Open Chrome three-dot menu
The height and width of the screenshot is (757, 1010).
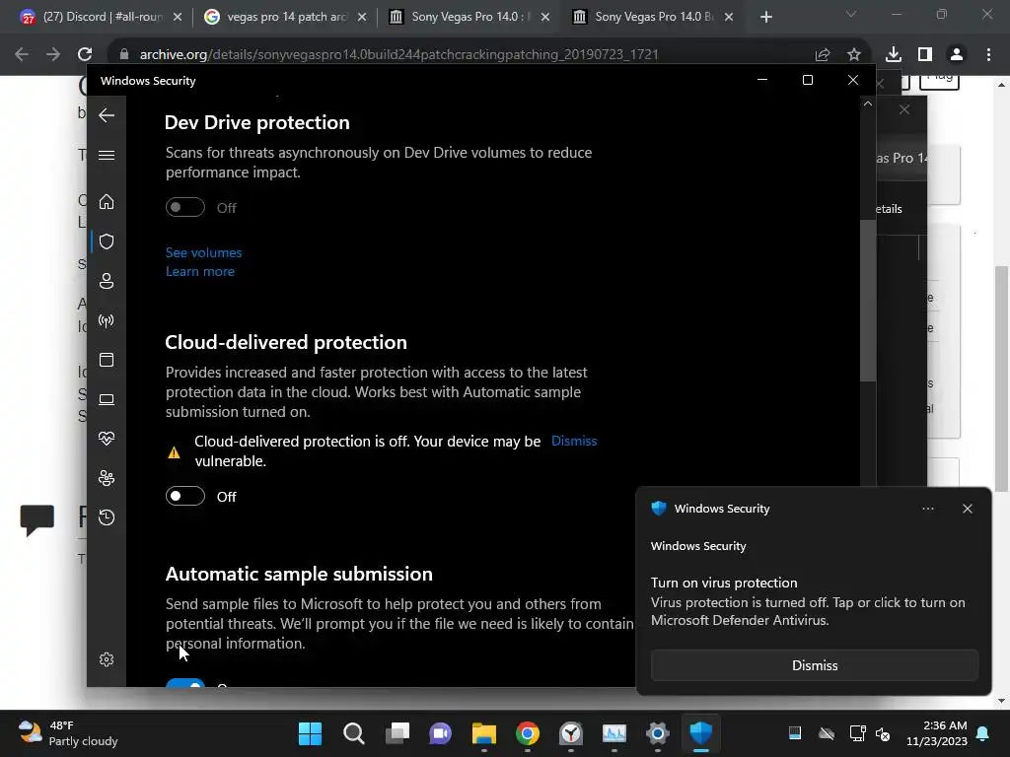[x=988, y=55]
